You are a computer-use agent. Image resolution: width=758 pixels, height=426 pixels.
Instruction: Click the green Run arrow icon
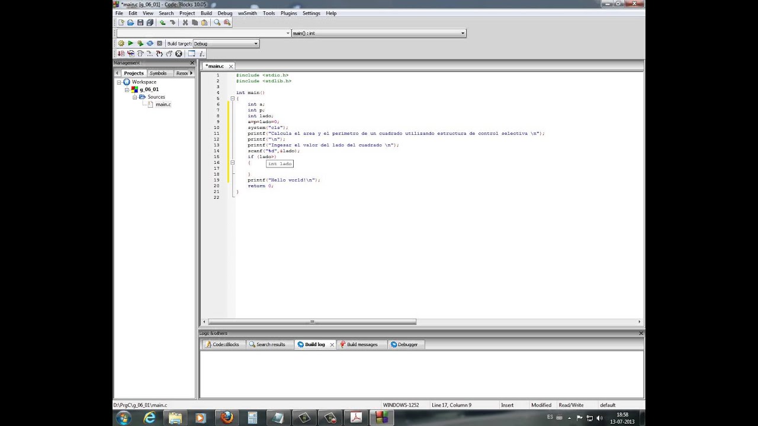(x=131, y=43)
